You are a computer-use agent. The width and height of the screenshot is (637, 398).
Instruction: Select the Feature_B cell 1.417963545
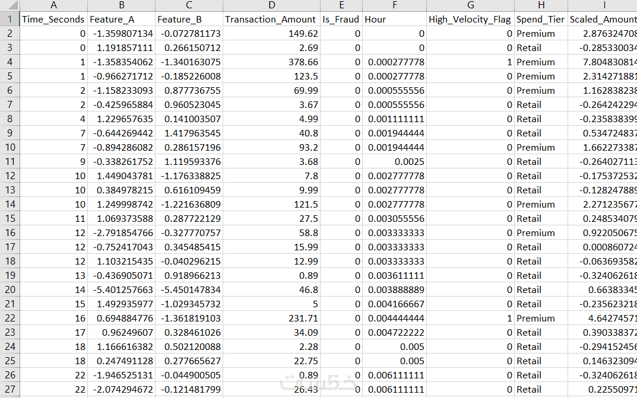(x=189, y=133)
